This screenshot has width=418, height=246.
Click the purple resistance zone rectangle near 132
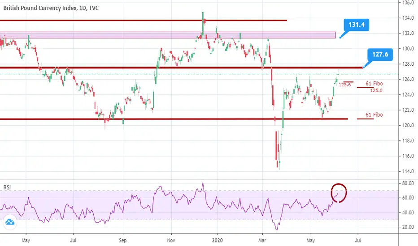[168, 35]
